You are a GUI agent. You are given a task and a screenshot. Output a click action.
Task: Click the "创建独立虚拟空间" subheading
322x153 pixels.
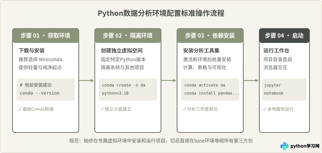click(x=122, y=51)
